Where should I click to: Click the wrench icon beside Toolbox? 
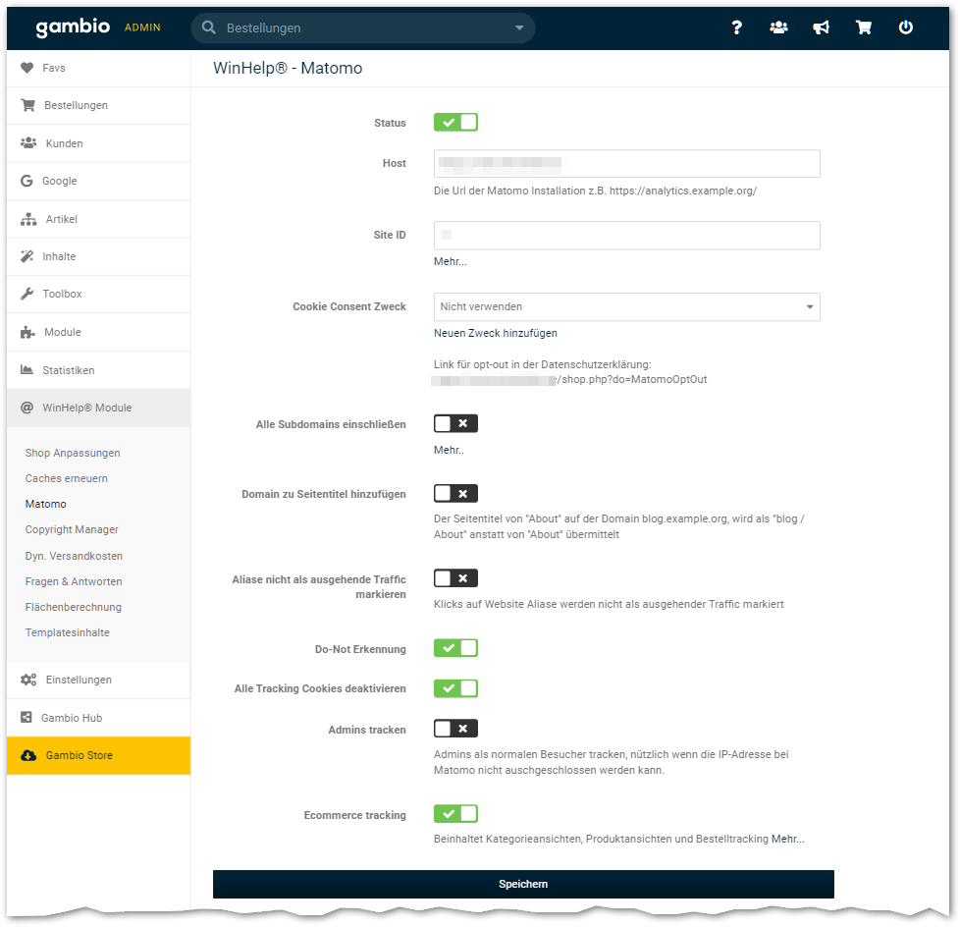(x=27, y=294)
